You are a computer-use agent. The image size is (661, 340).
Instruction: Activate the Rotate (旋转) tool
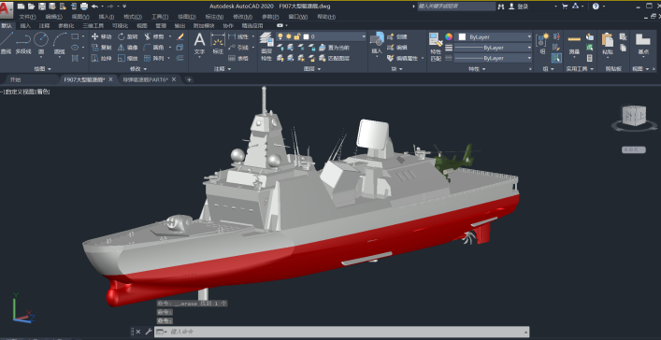click(x=128, y=36)
